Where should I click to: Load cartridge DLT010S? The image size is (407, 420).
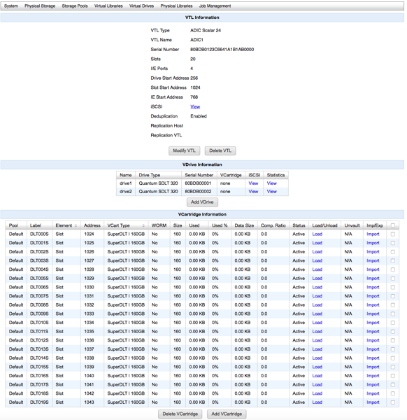tap(317, 323)
